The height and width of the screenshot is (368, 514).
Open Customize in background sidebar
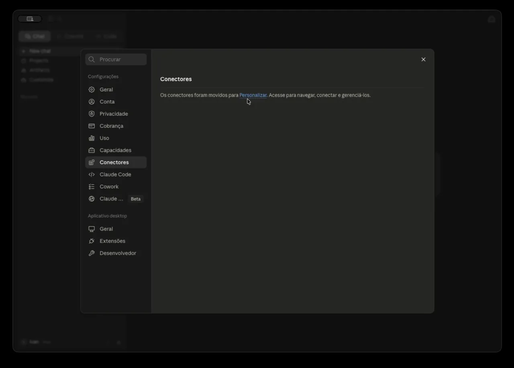point(37,80)
